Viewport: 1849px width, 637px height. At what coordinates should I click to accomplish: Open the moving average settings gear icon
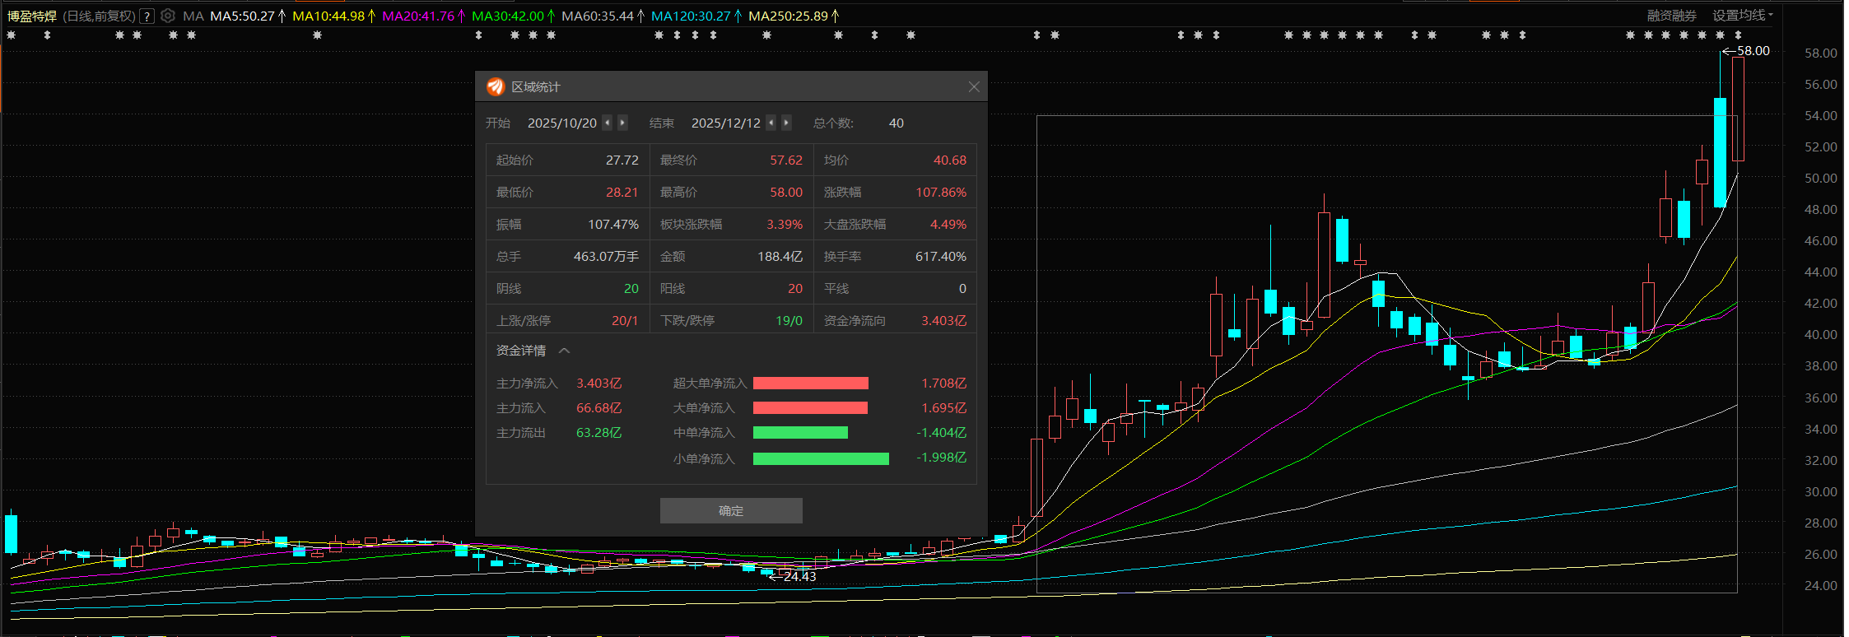pos(168,16)
